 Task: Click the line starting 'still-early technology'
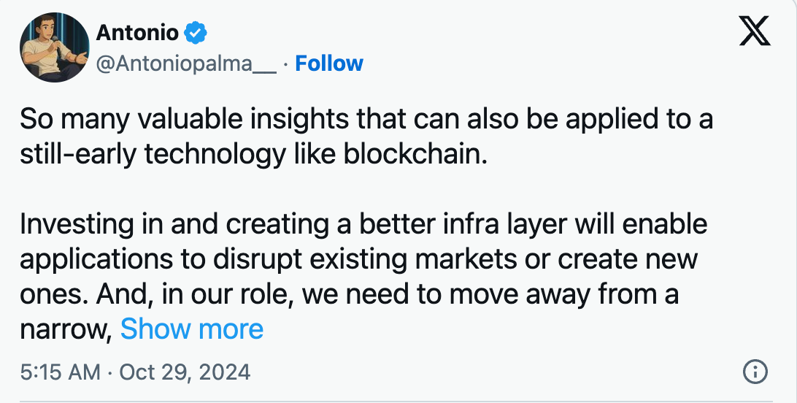click(x=253, y=155)
